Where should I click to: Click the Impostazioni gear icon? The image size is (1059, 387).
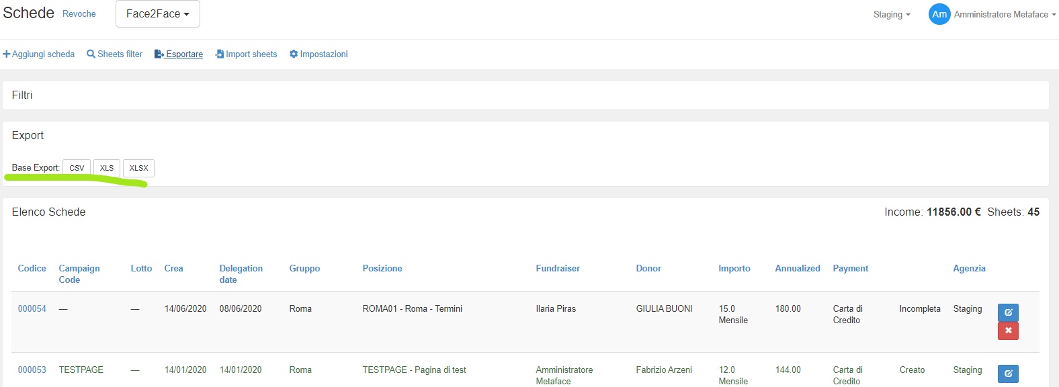click(294, 54)
